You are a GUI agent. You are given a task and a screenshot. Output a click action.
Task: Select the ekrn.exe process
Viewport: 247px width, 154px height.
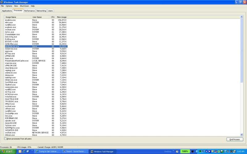(x=36, y=22)
